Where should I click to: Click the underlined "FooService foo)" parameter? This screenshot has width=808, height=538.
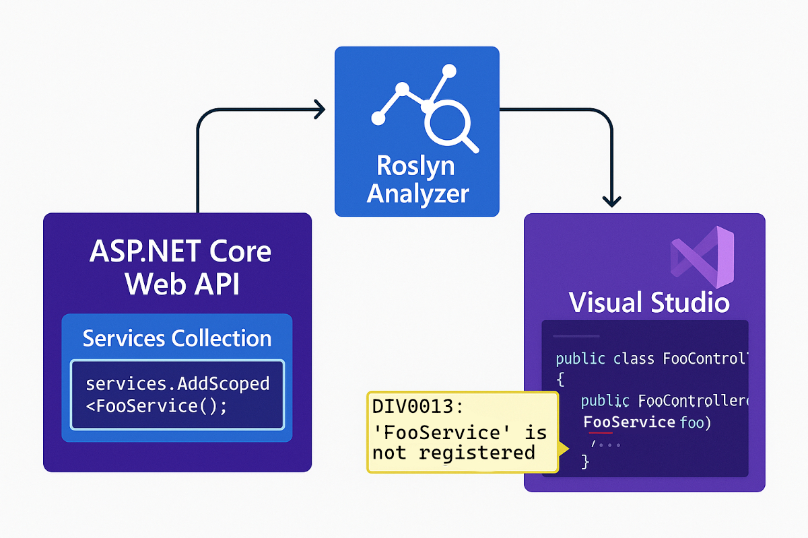647,422
